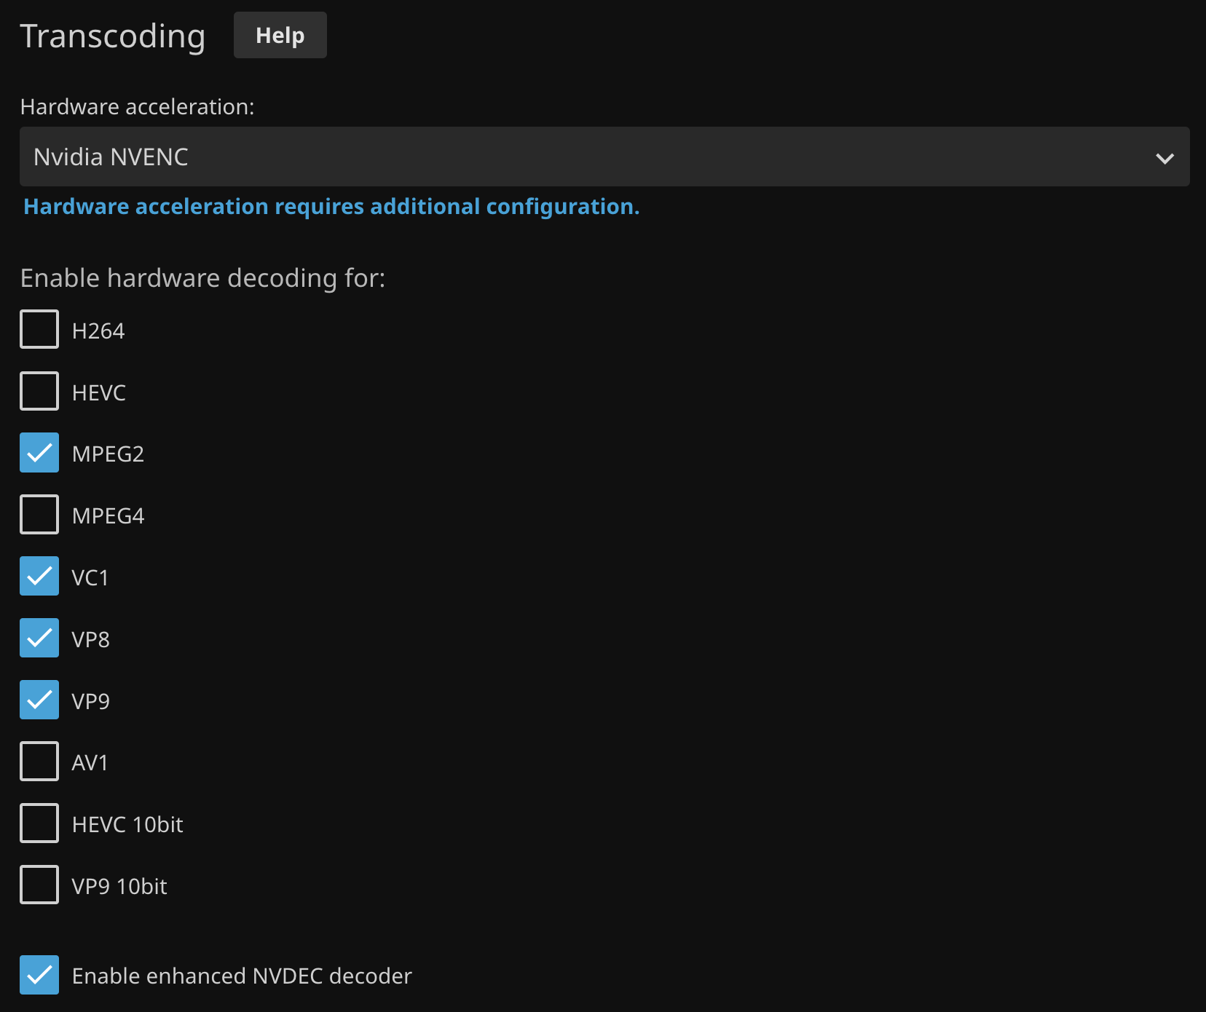Check the MPEG4 decoding checkbox
The height and width of the screenshot is (1012, 1206).
[39, 515]
